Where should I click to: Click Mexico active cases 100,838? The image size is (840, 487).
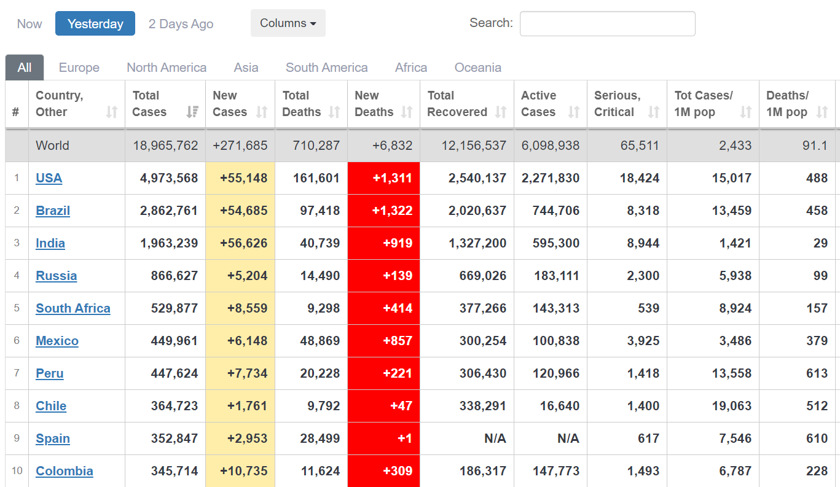click(556, 341)
